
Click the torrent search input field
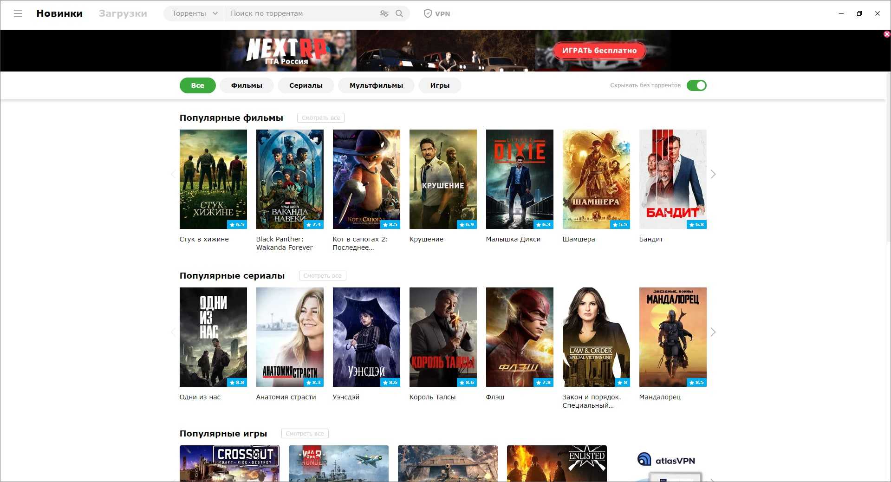coord(302,13)
